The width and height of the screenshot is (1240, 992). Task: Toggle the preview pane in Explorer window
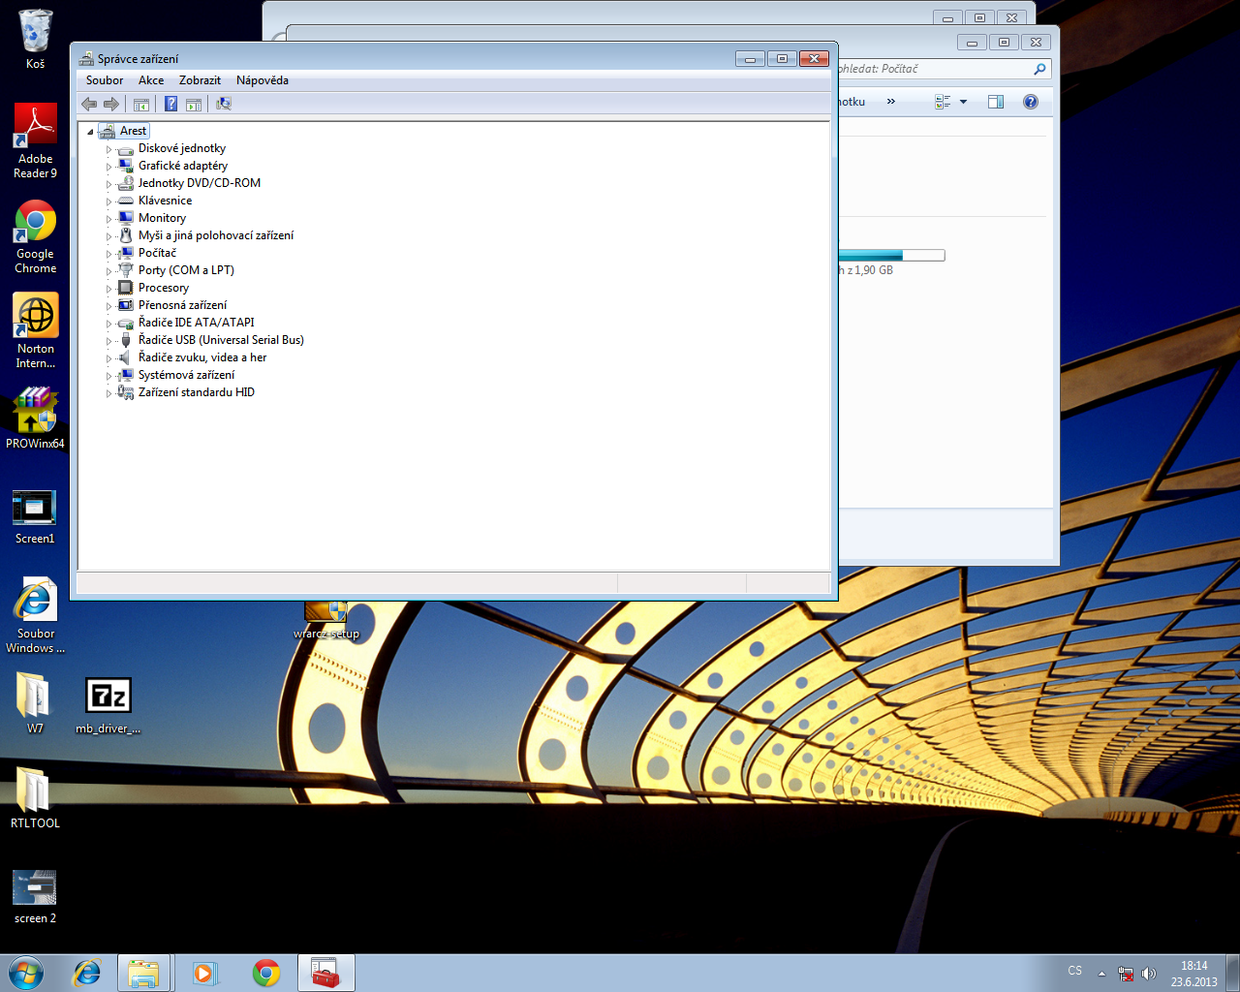[995, 102]
